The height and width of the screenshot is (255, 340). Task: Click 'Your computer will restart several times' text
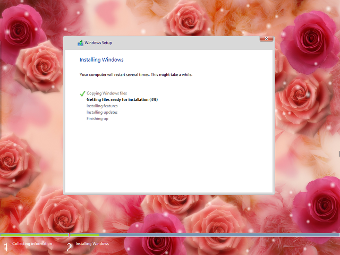tap(115, 74)
